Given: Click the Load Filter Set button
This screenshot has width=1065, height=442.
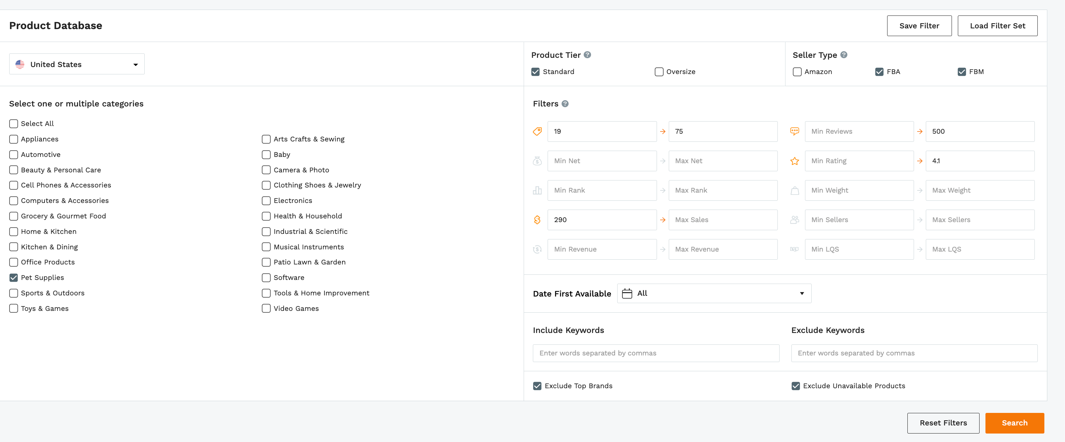Looking at the screenshot, I should pyautogui.click(x=997, y=26).
